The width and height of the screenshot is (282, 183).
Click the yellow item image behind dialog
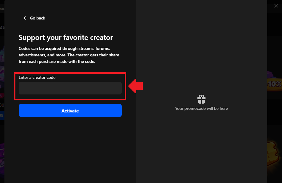[x=275, y=153]
